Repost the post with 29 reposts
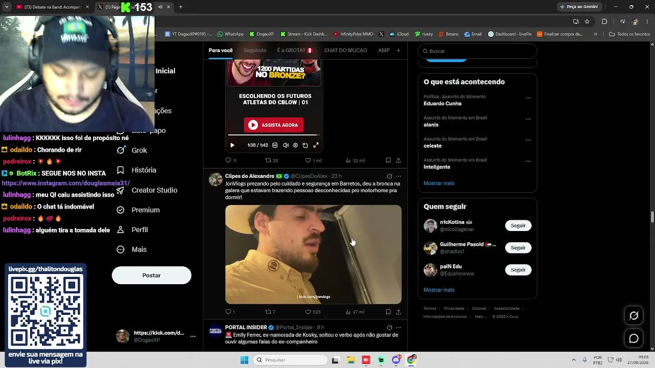Image resolution: width=655 pixels, height=368 pixels. tap(271, 160)
